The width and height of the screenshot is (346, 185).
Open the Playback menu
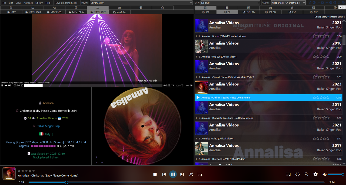point(28,3)
